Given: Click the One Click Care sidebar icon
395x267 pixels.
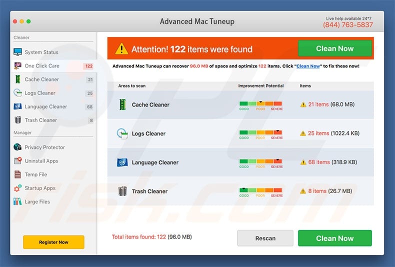Looking at the screenshot, I should click(17, 65).
